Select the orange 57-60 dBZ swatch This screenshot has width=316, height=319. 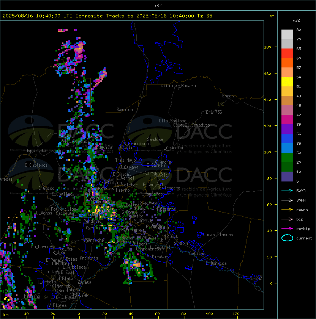pos(287,63)
